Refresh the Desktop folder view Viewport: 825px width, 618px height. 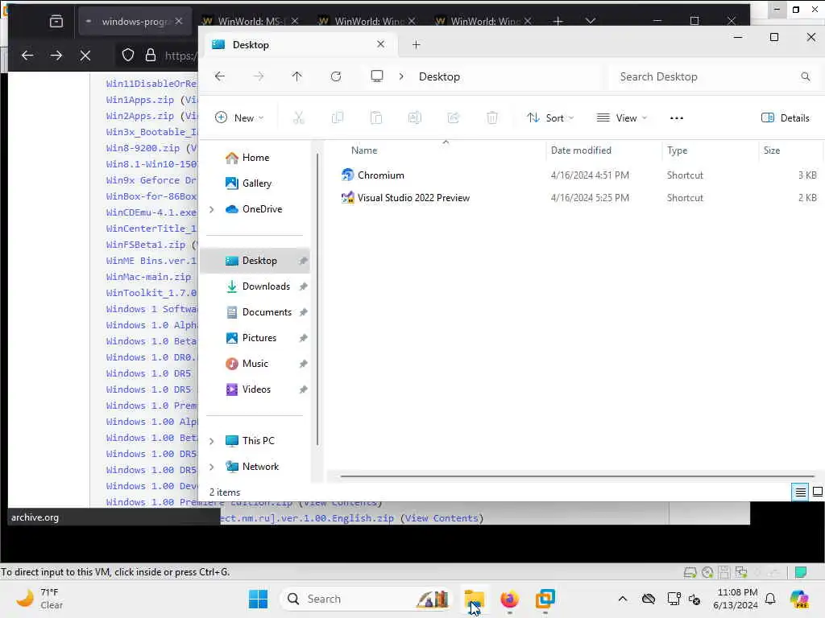click(x=336, y=76)
